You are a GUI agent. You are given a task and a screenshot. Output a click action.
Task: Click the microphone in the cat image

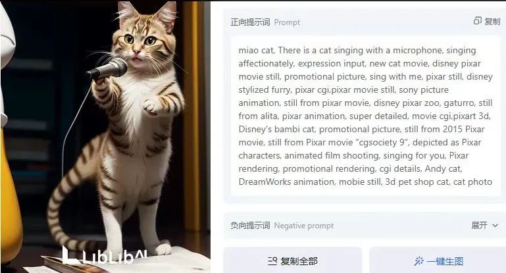tap(108, 69)
